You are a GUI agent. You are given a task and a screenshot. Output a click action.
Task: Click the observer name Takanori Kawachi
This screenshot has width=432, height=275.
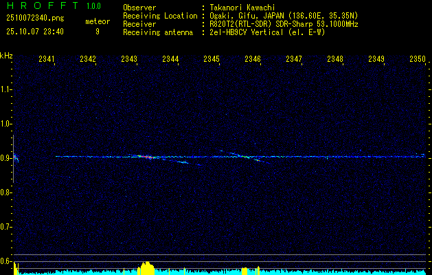coord(242,8)
